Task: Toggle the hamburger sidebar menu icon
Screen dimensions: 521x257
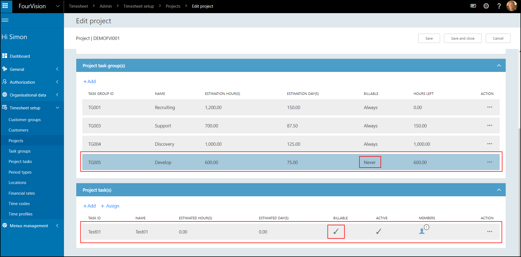Action: [5, 20]
